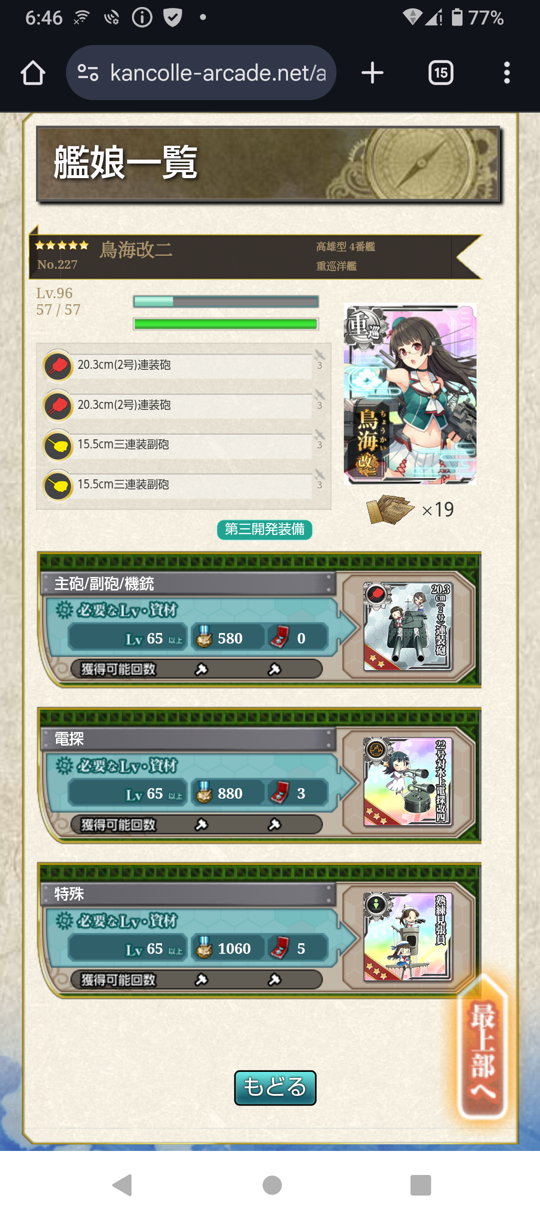Open the browser three-dot menu
Screen dimensions: 540x1217
tap(506, 73)
